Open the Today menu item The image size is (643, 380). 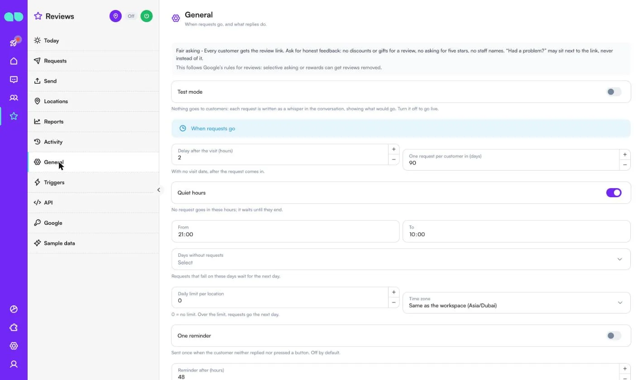pos(93,40)
